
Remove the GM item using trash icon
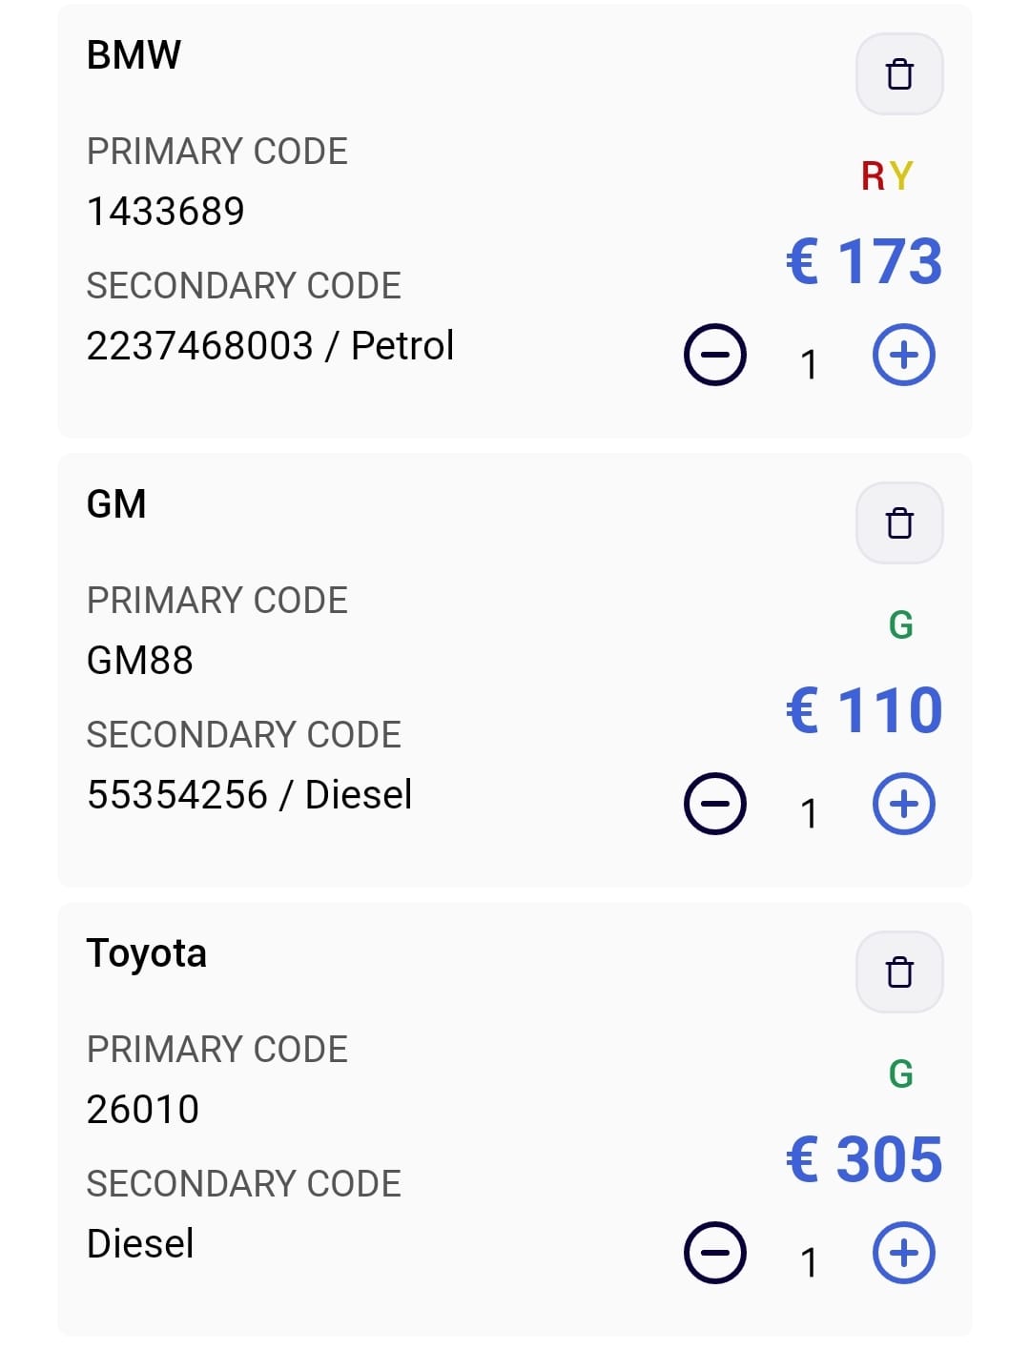pos(899,523)
